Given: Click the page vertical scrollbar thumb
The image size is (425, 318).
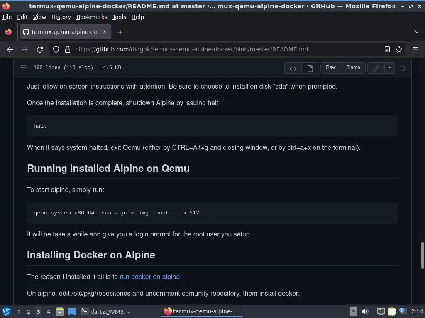Looking at the screenshot, I should tap(422, 255).
